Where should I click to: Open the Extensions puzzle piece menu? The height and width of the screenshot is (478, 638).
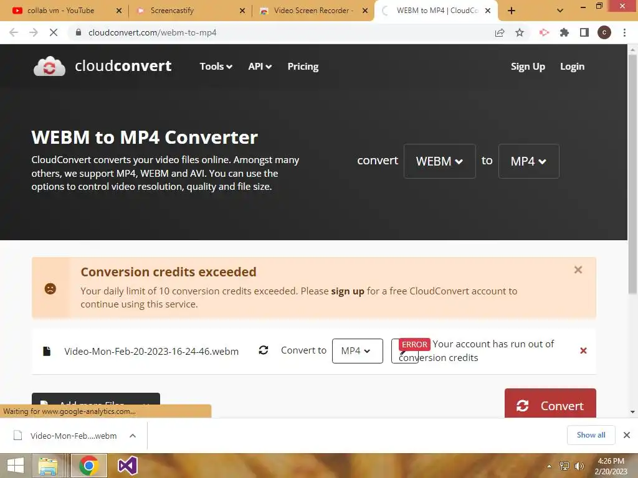tap(564, 32)
